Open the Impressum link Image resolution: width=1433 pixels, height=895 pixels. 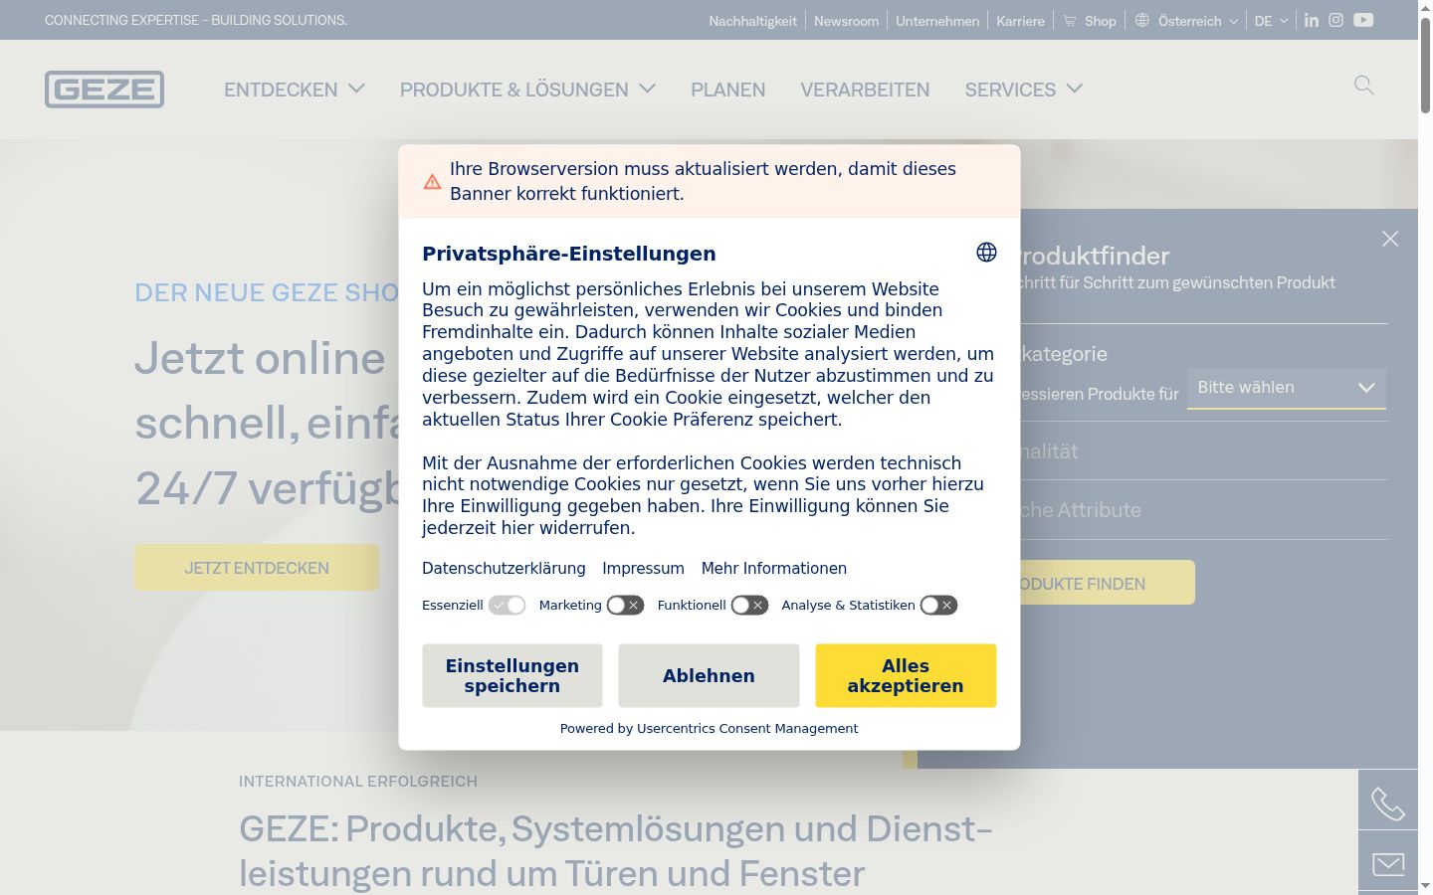643,569
